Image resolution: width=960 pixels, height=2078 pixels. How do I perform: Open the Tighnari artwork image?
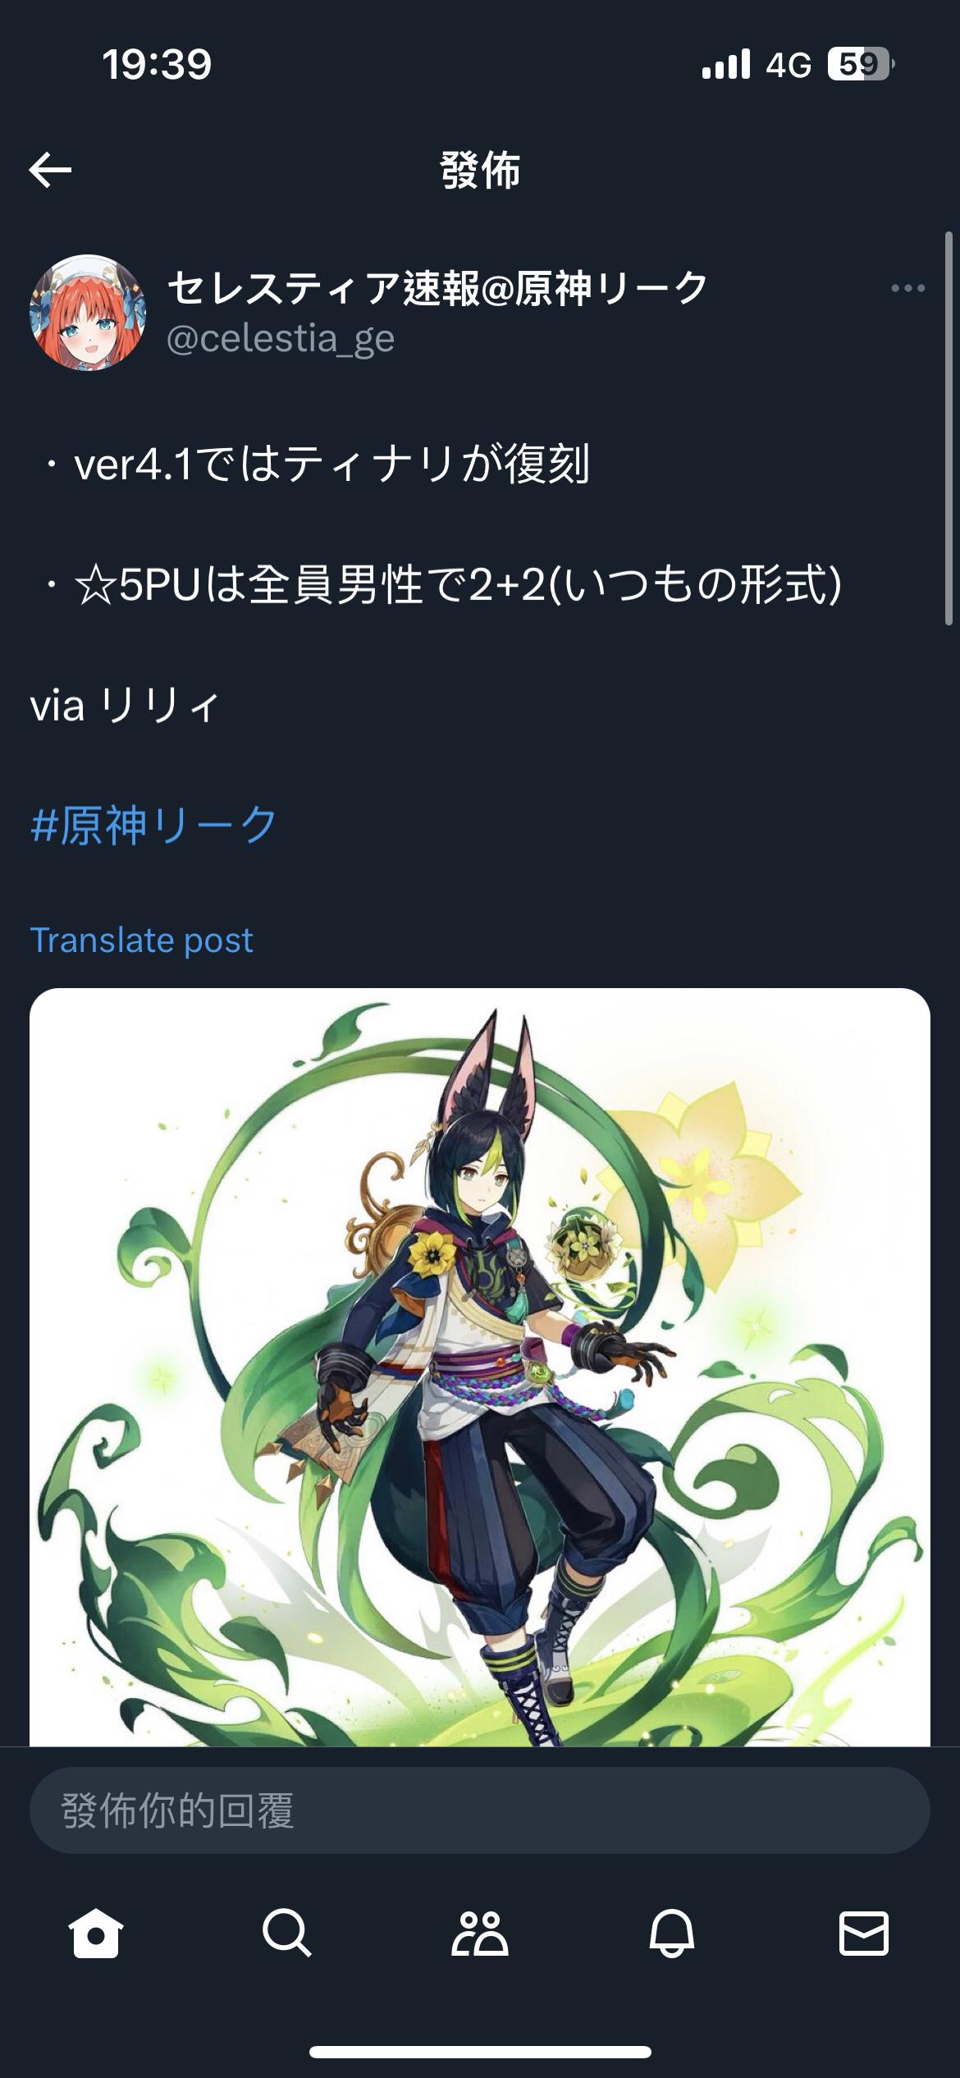coord(480,1367)
